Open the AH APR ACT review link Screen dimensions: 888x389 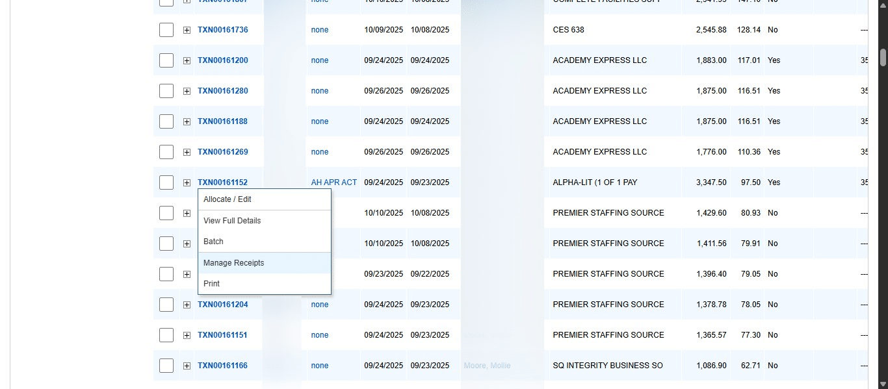tap(333, 182)
